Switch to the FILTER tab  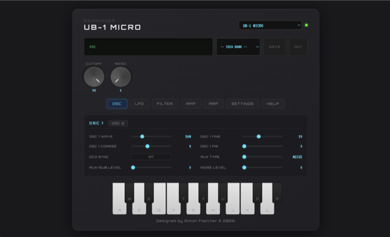point(164,104)
